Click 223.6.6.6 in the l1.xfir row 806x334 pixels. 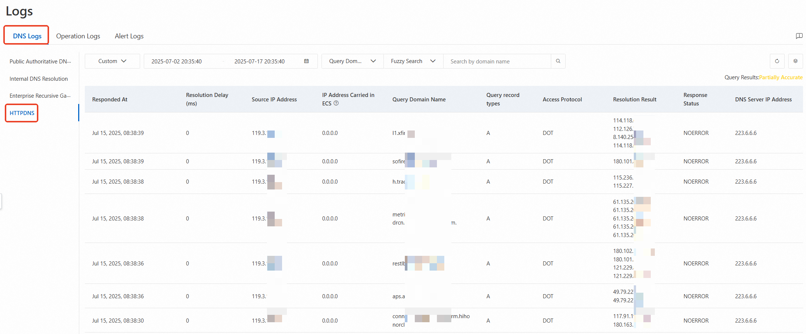(x=746, y=133)
